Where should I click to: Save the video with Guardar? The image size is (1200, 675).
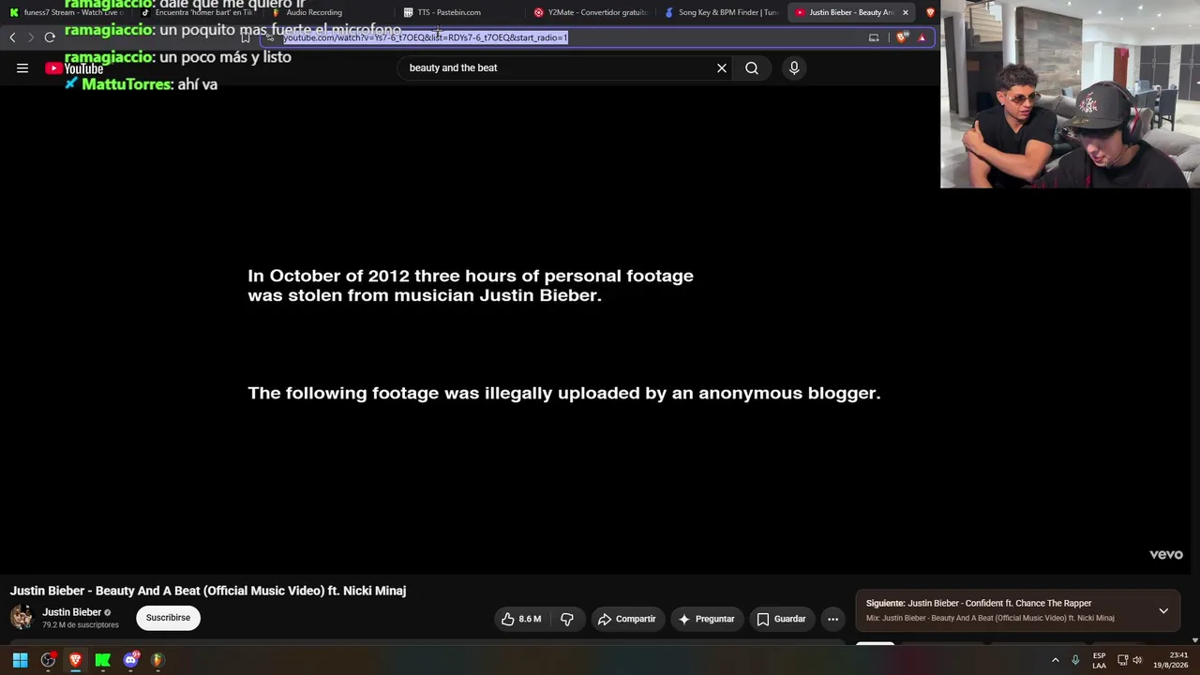click(x=781, y=619)
